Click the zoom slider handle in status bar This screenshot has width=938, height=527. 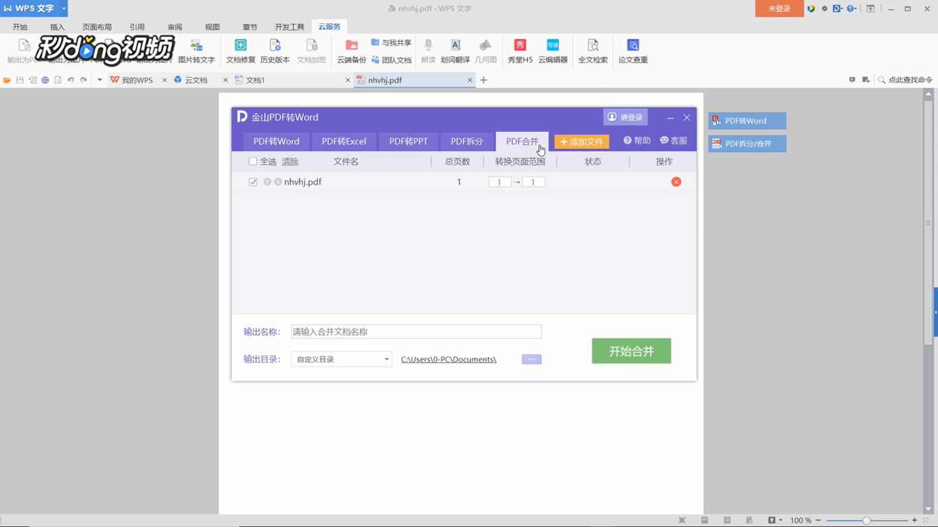tap(867, 520)
